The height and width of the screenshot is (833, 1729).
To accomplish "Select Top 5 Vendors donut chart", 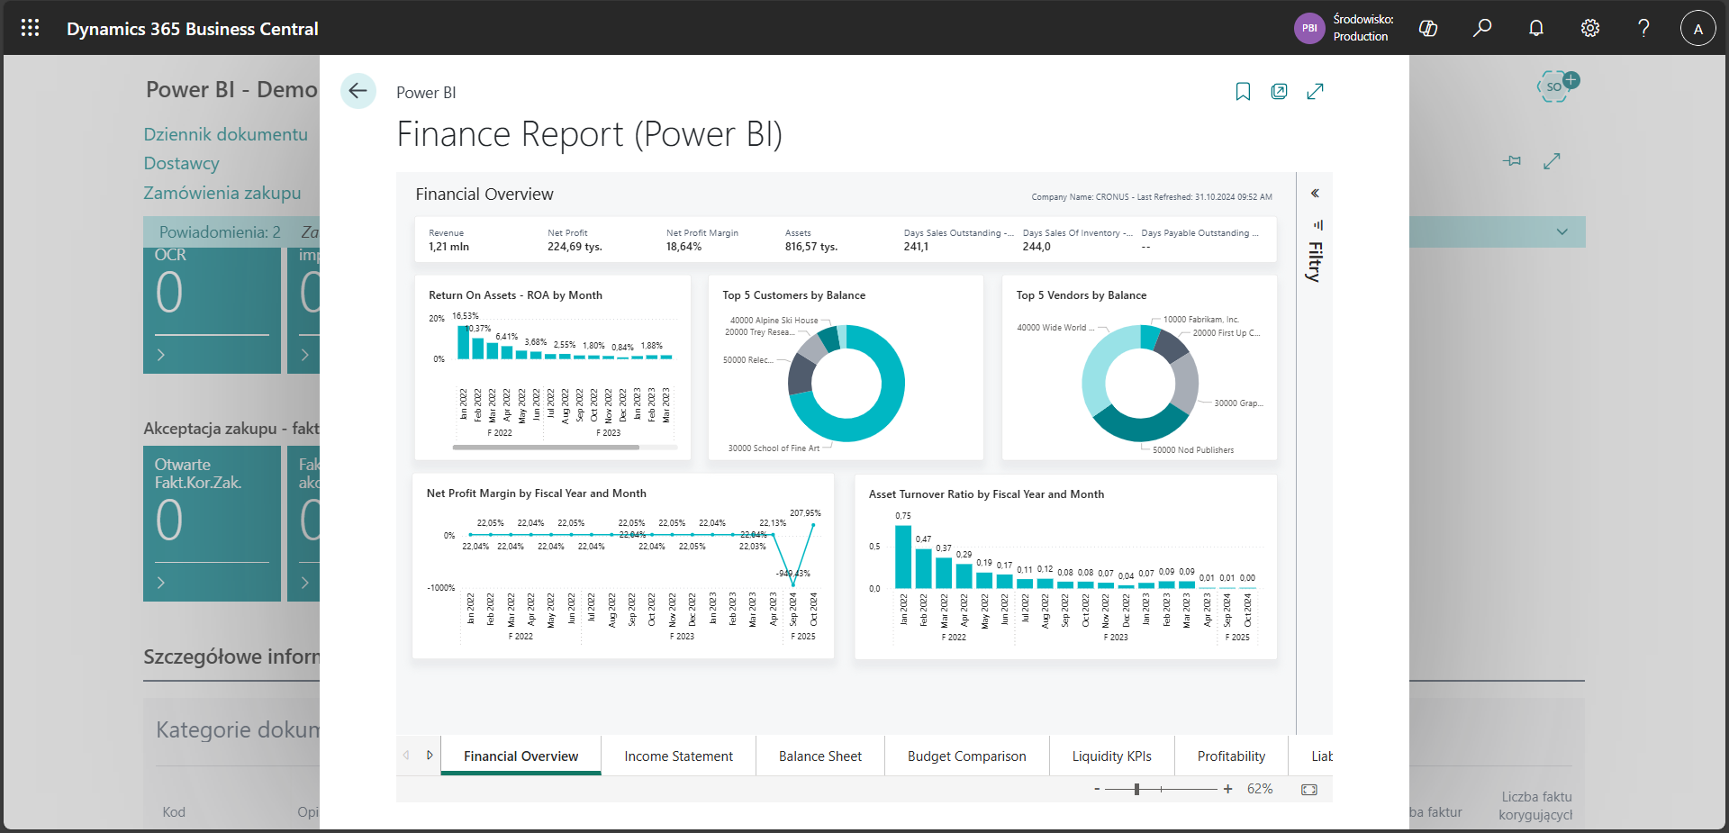I will pos(1140,383).
